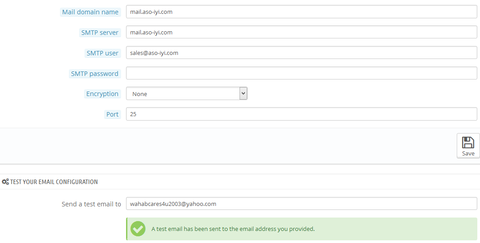Screen dimensions: 480x243
Task: Select the SMTP user text field
Action: tap(301, 53)
